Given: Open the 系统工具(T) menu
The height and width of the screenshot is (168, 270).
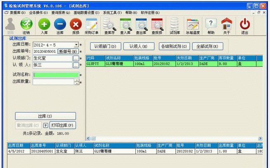Looking at the screenshot, I should tap(112, 13).
